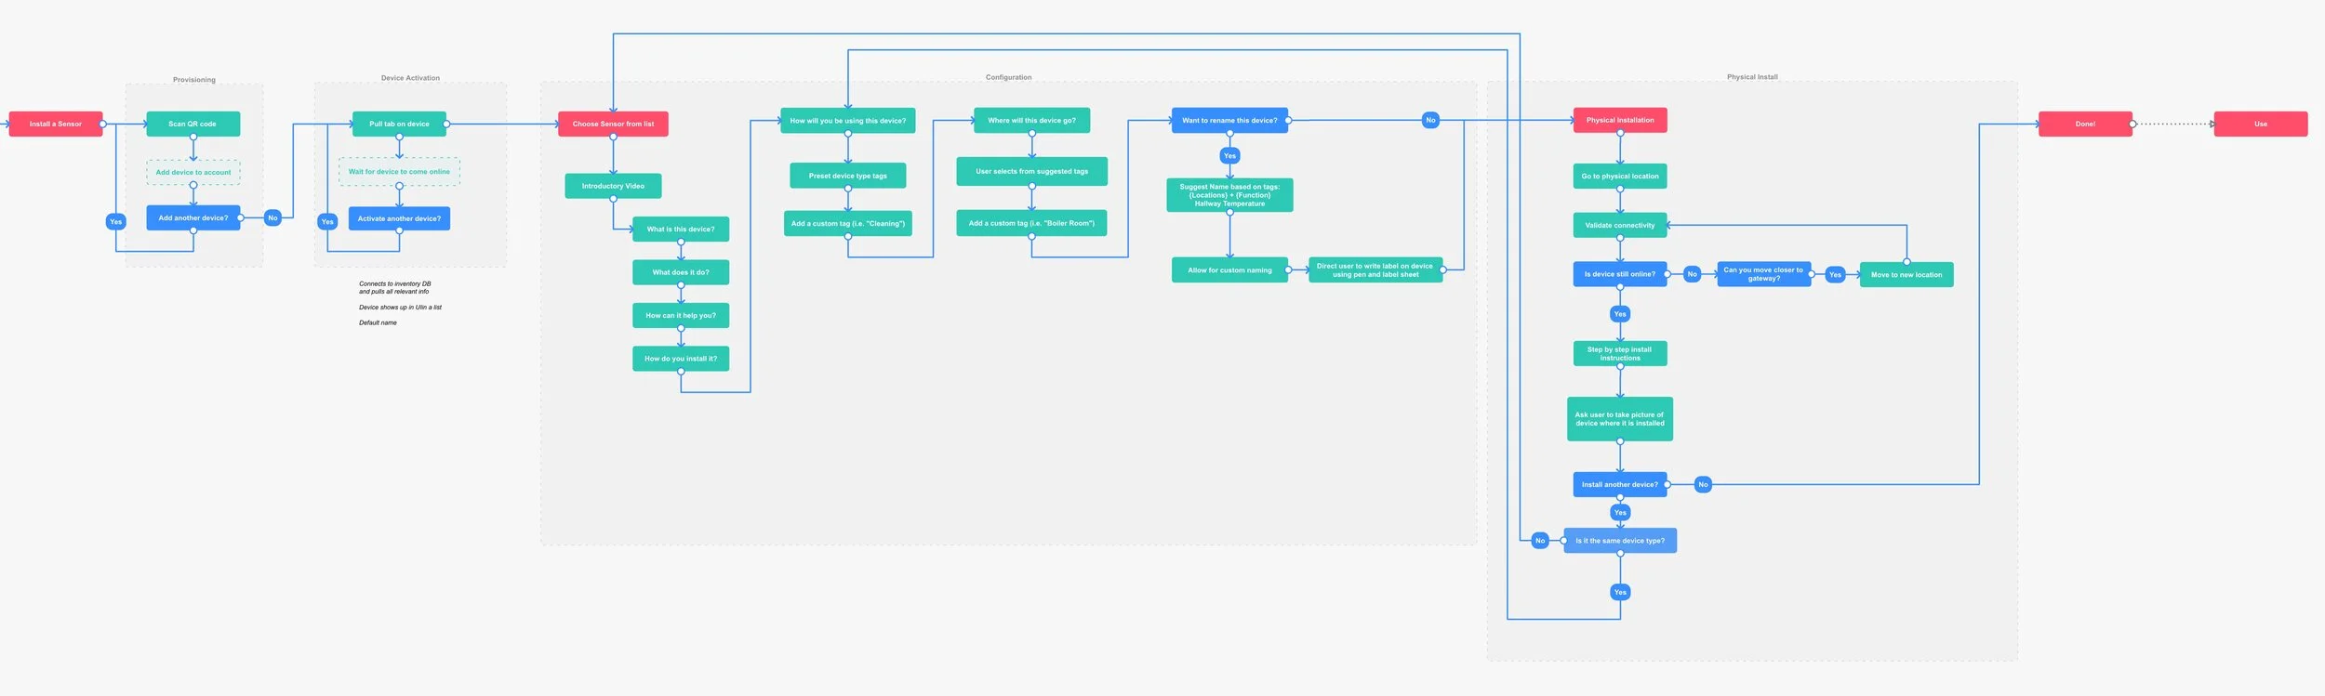Select Ask user to take picture box
Image resolution: width=2325 pixels, height=696 pixels.
coord(1620,419)
